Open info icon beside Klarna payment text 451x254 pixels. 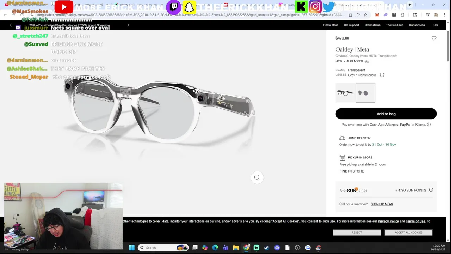pyautogui.click(x=428, y=125)
